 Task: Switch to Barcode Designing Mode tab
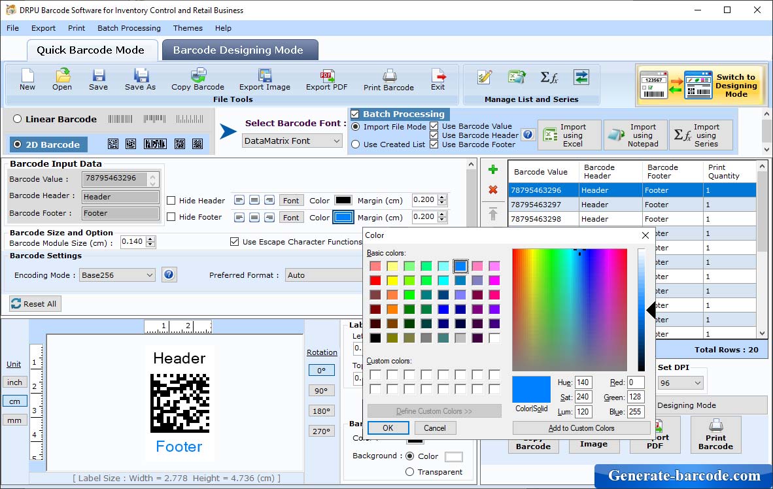(239, 50)
